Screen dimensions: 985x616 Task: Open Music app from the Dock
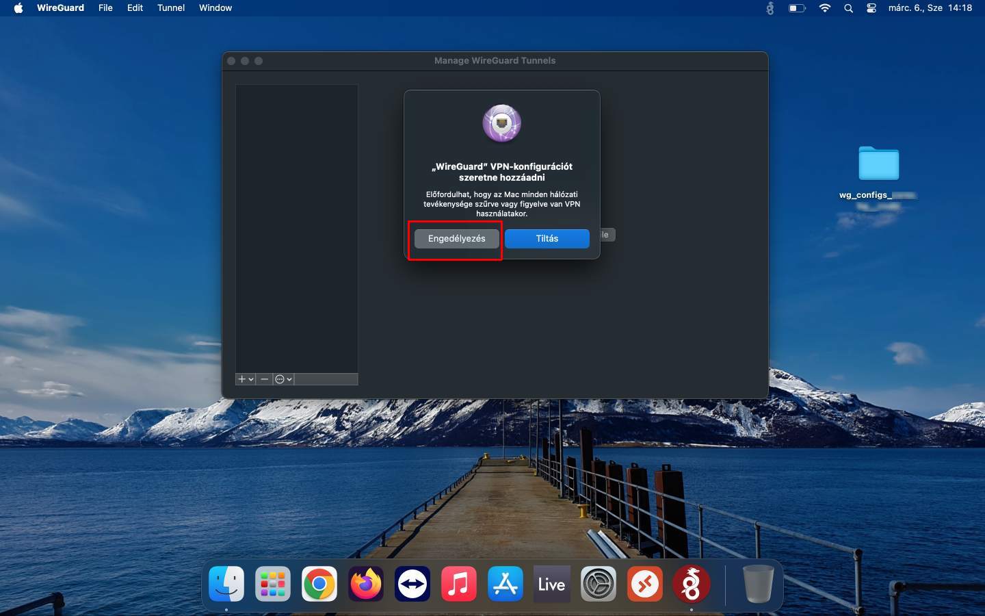coord(459,584)
